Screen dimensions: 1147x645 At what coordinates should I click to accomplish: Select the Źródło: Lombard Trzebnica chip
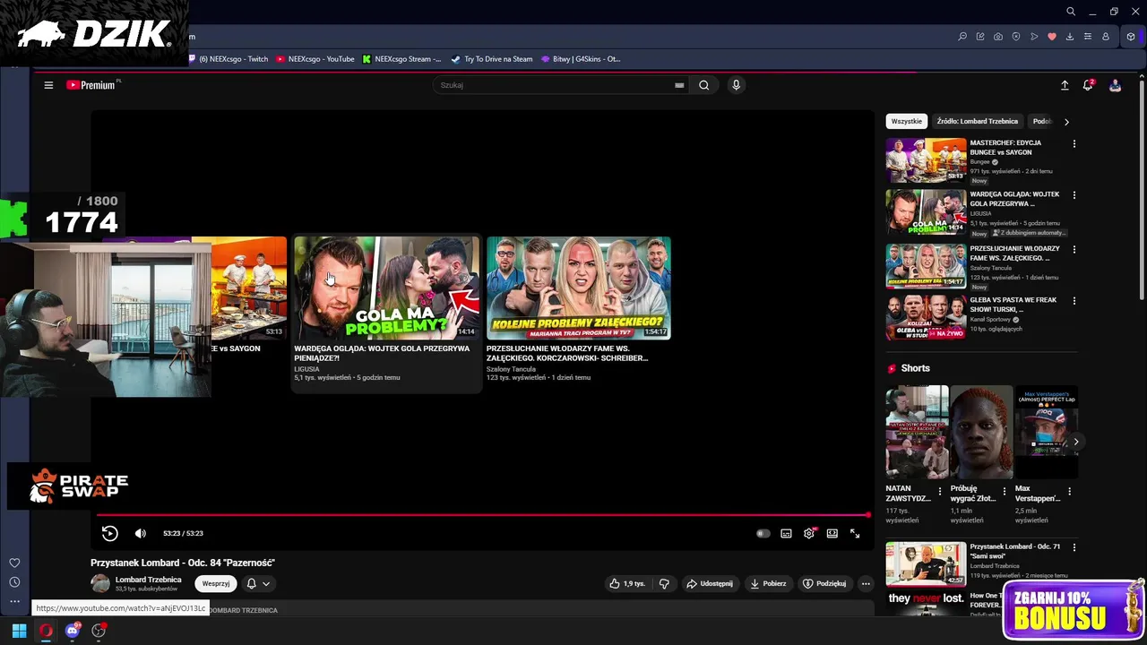click(977, 121)
